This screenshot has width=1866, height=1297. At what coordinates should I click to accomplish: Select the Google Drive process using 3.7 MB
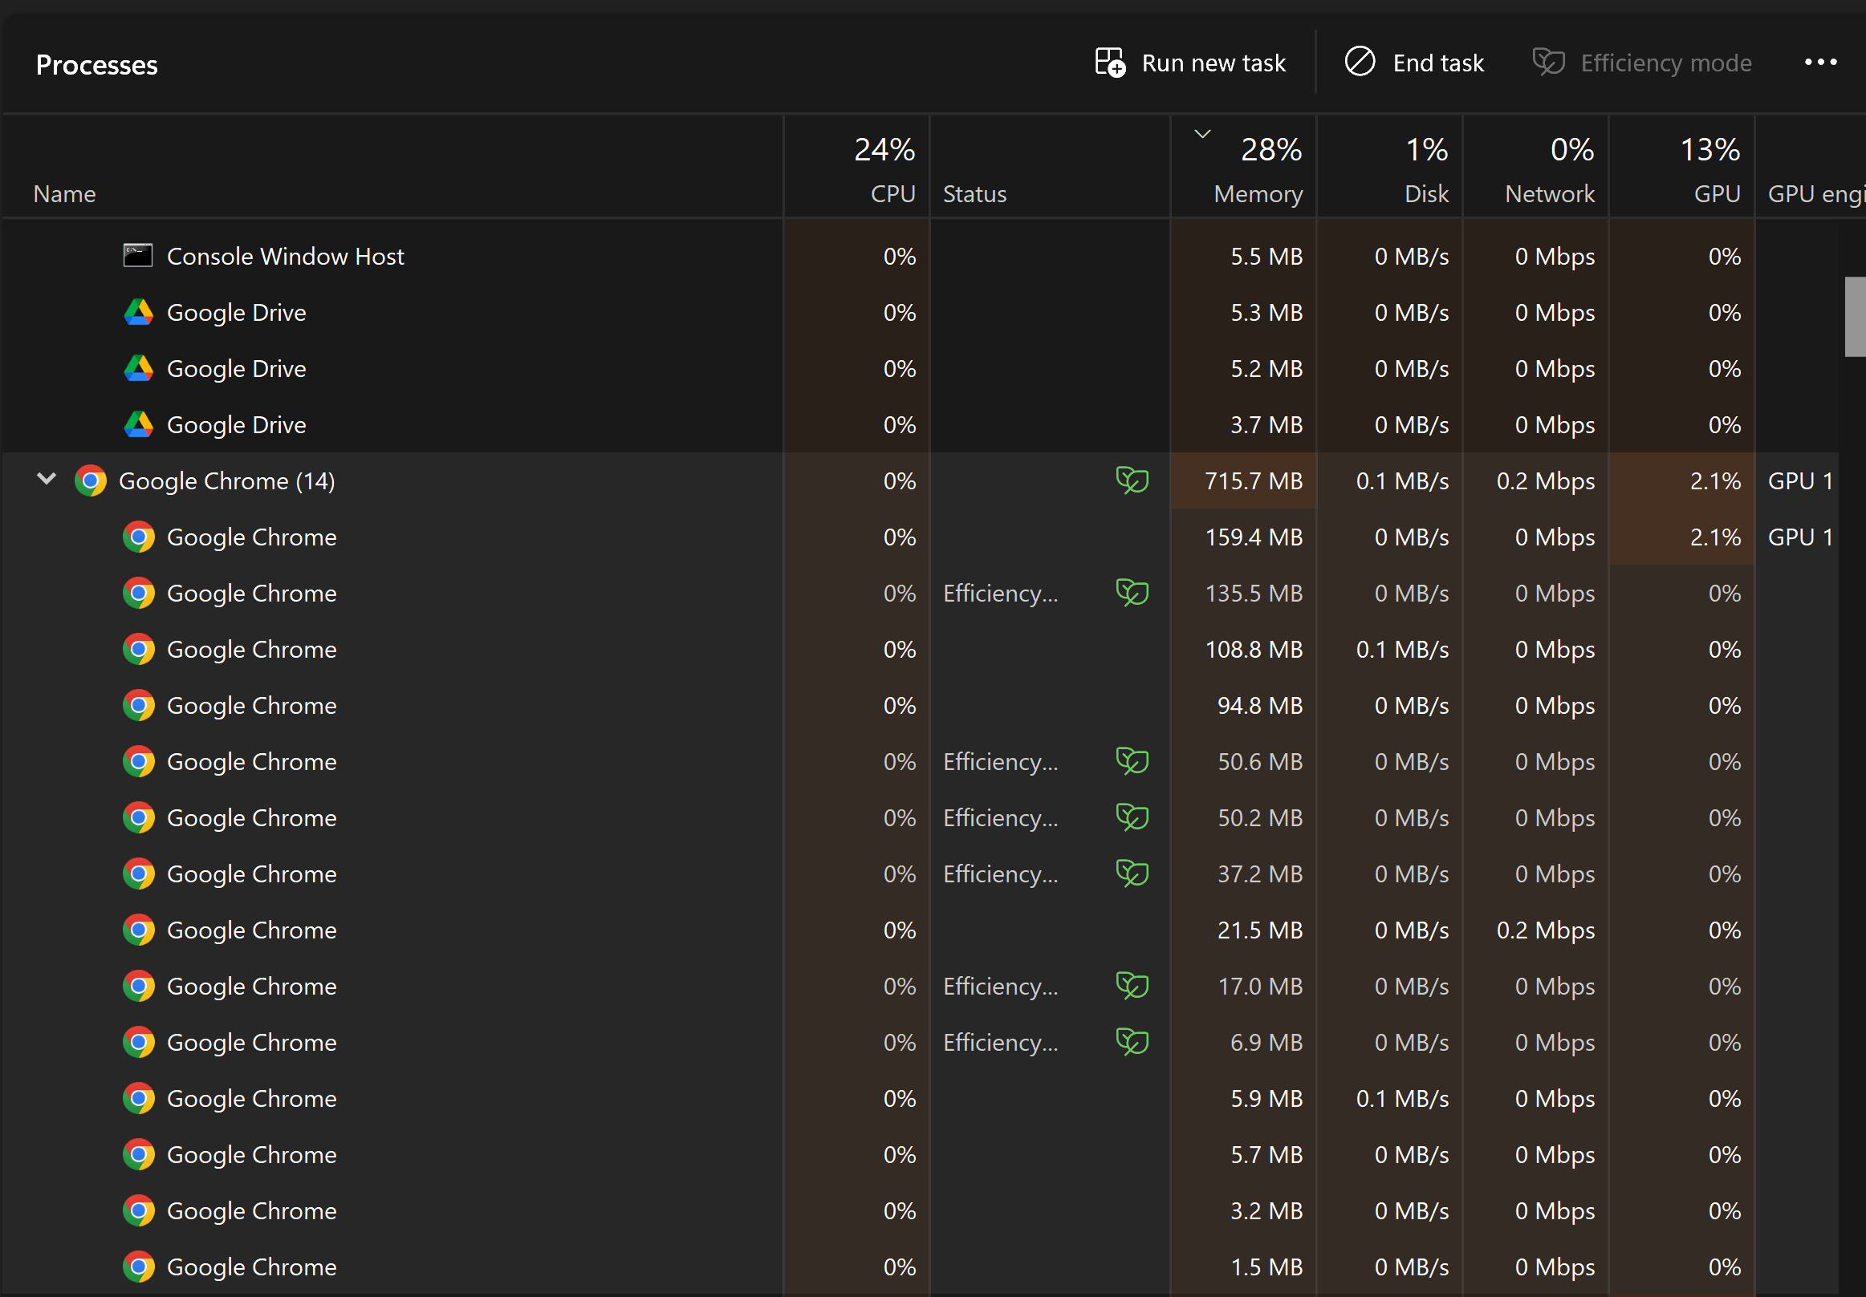tap(236, 425)
